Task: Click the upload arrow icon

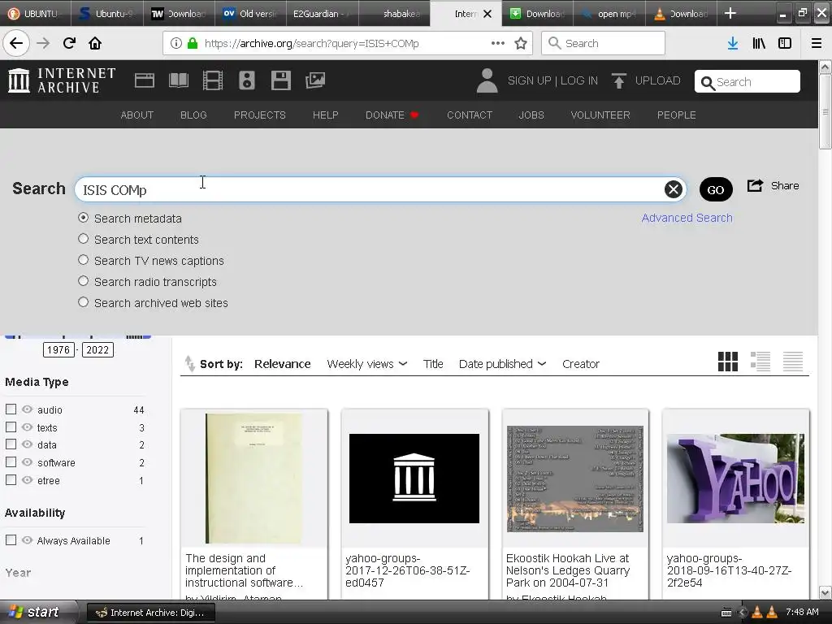Action: [x=618, y=80]
